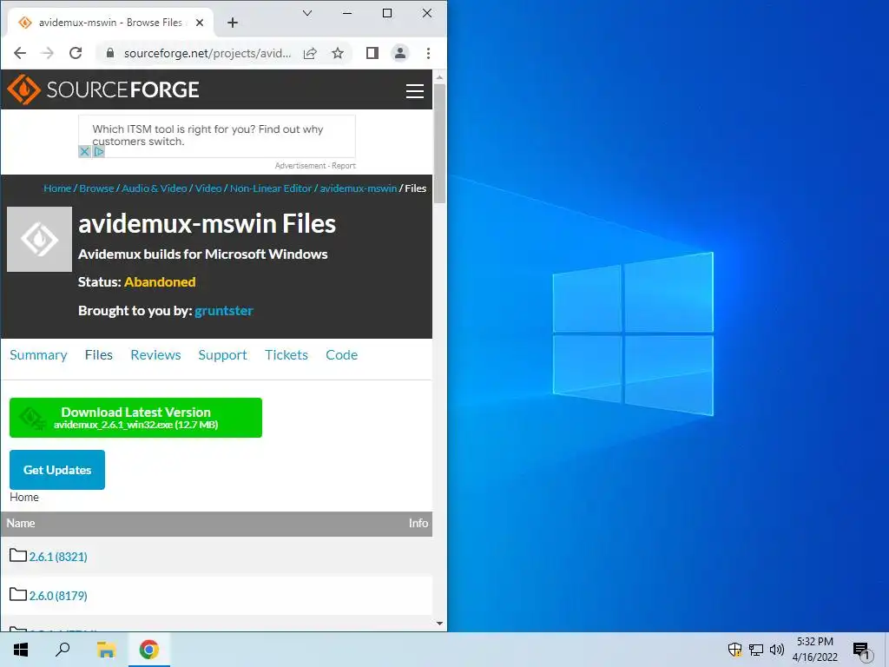Click Home text above file list
This screenshot has height=667, width=889.
pyautogui.click(x=24, y=498)
